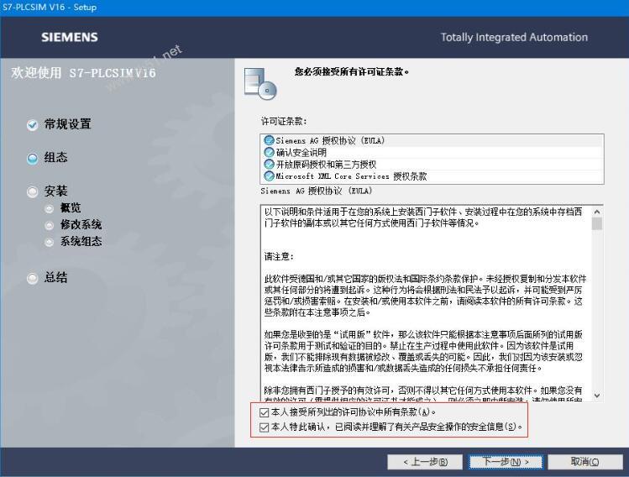Click license text scrollbar up arrow
The width and height of the screenshot is (629, 477).
(597, 212)
